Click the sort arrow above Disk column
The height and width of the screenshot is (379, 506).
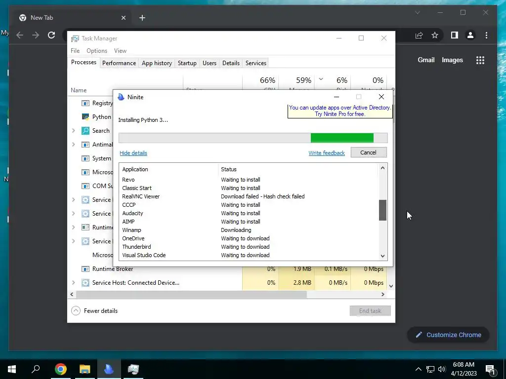[x=321, y=79]
